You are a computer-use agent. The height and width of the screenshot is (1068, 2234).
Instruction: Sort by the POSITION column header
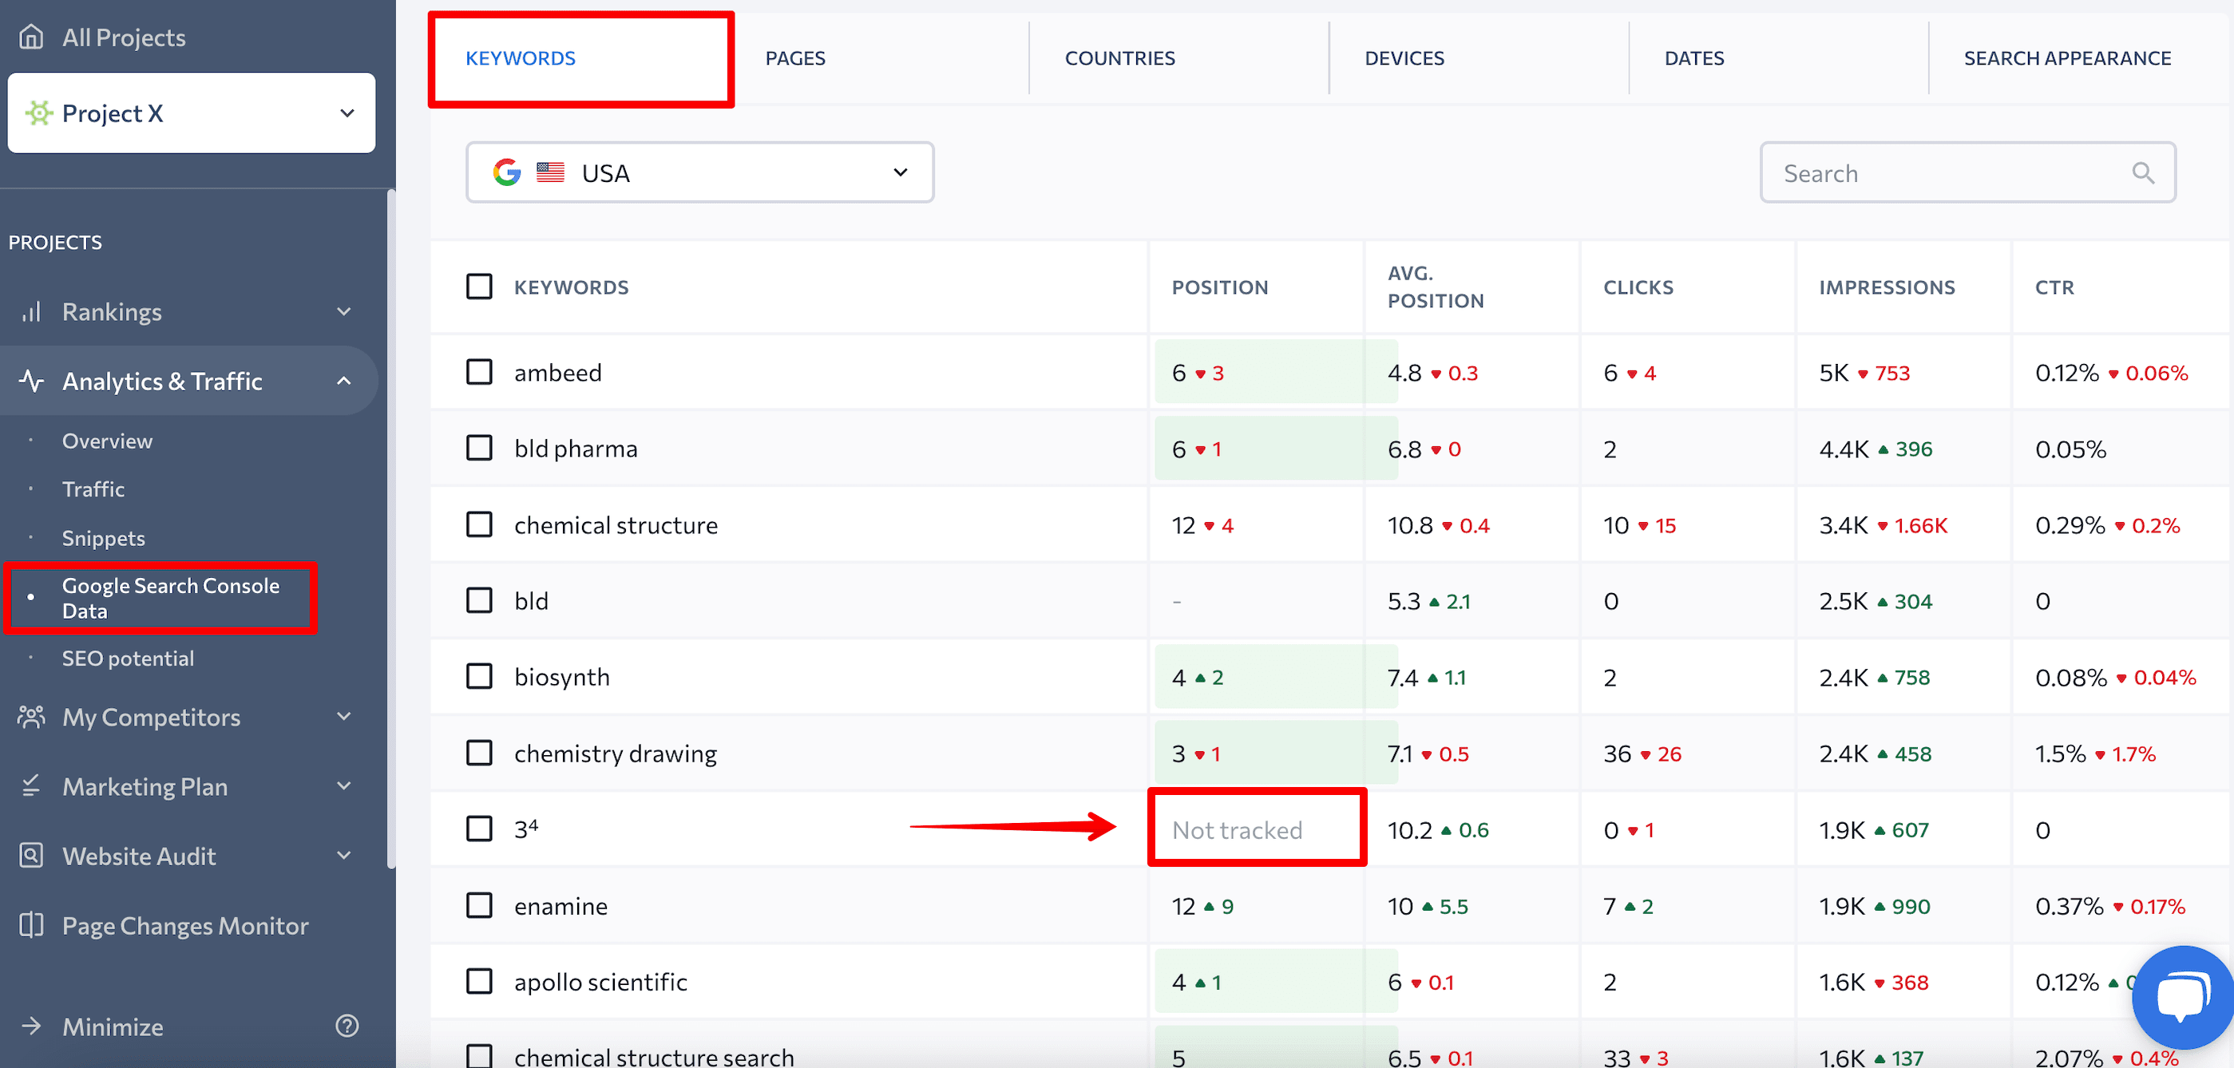click(x=1219, y=287)
